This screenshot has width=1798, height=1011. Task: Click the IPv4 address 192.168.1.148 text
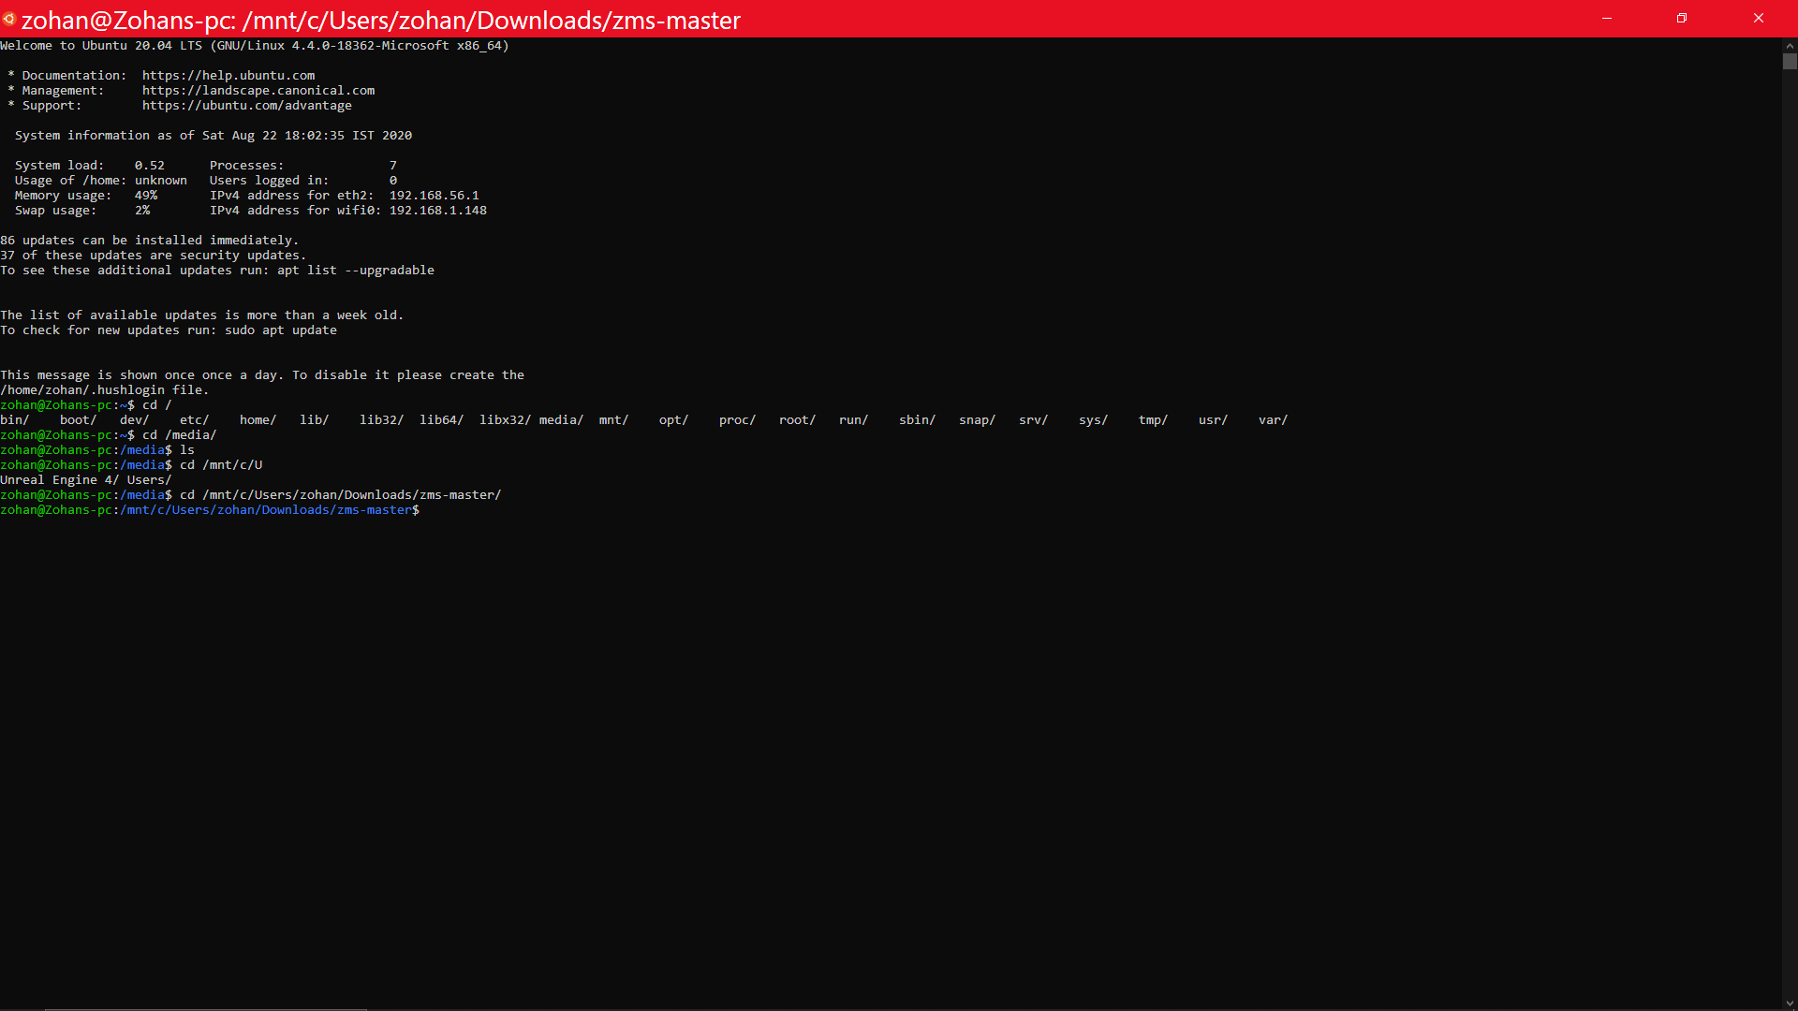coord(437,211)
